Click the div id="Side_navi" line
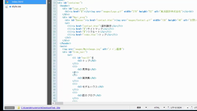This screenshot has height=111, width=197. [75, 52]
